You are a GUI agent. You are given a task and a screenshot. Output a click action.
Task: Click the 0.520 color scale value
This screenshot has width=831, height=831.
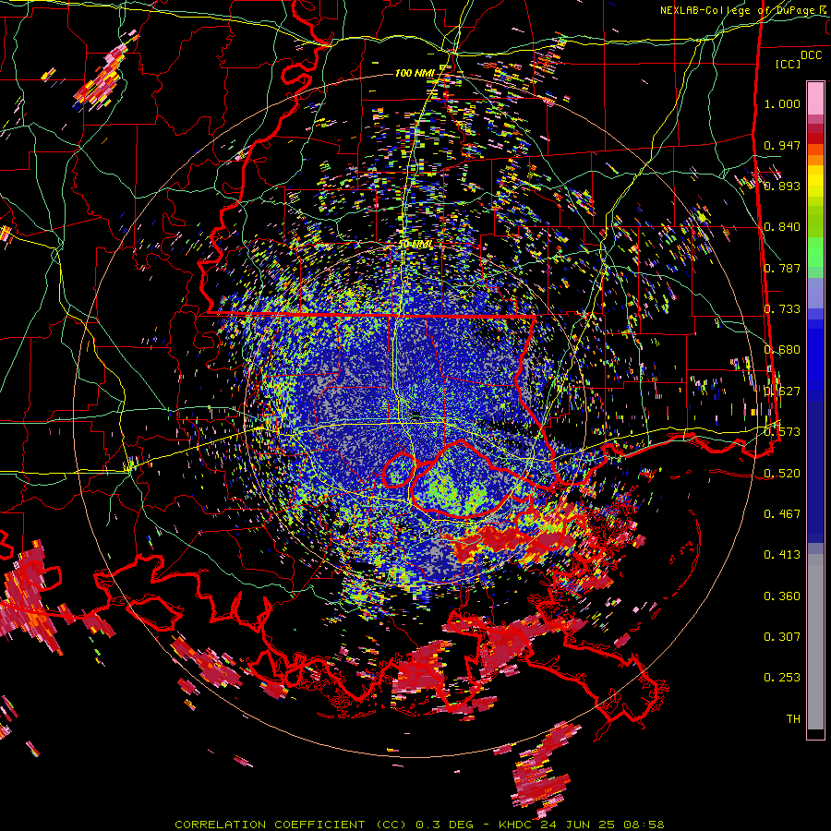(x=782, y=473)
